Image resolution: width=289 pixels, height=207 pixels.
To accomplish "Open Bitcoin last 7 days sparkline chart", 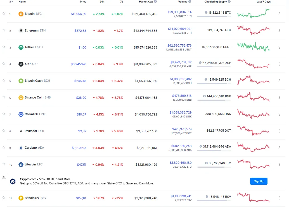I will click(x=254, y=13).
